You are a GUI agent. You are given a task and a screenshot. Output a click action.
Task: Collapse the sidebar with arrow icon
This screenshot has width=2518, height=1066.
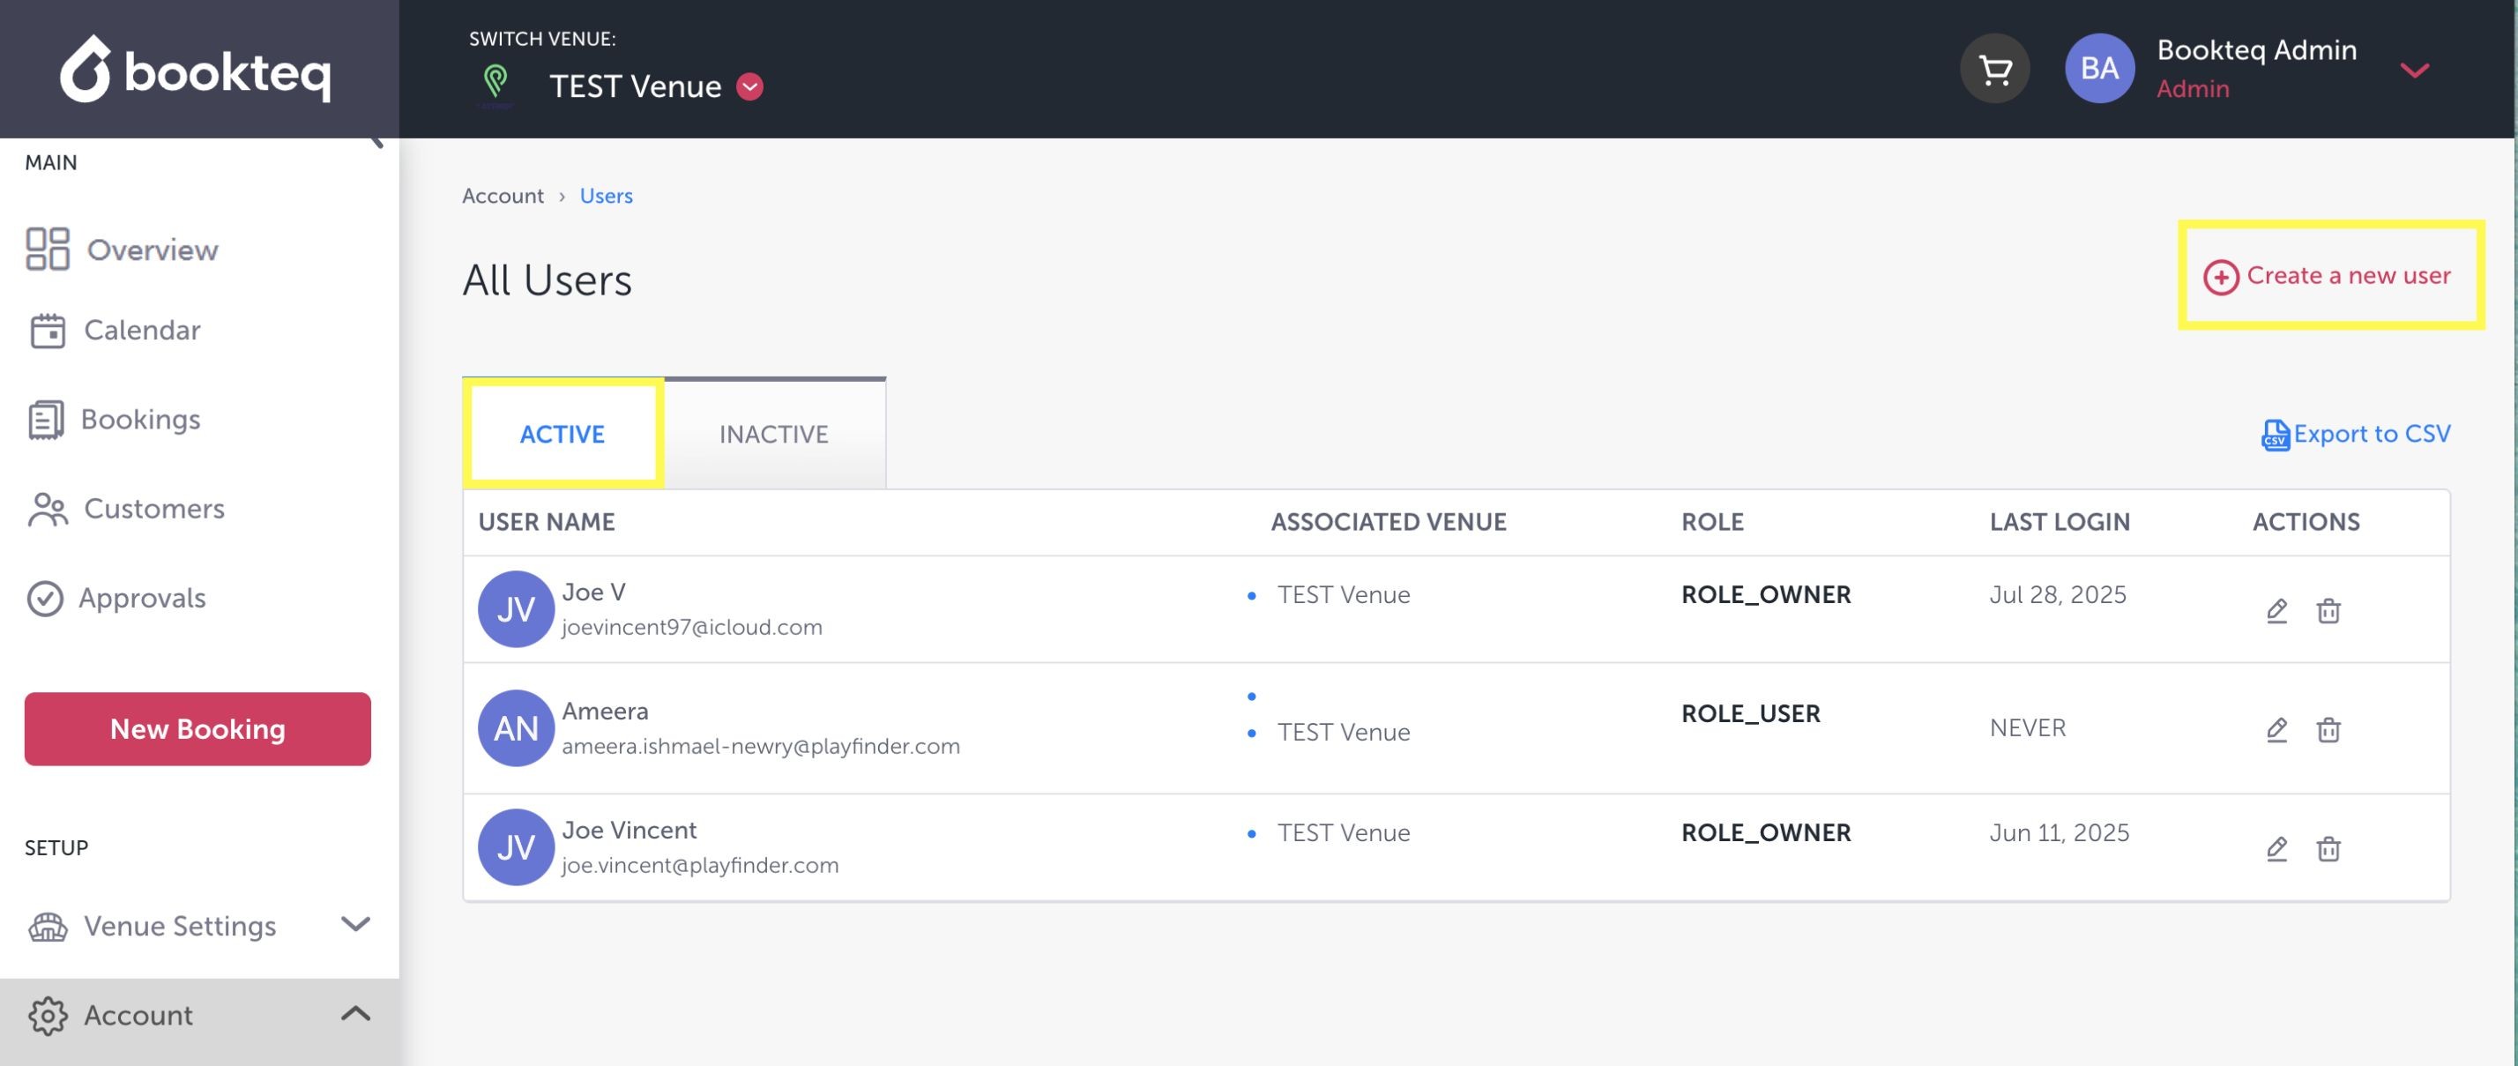pos(377,143)
